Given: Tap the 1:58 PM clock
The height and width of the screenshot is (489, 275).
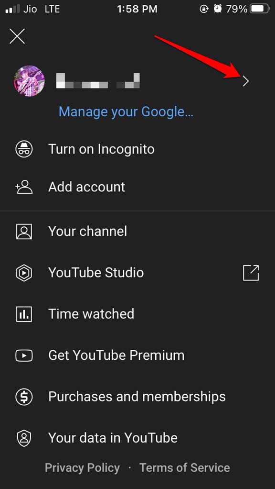Looking at the screenshot, I should click(137, 9).
